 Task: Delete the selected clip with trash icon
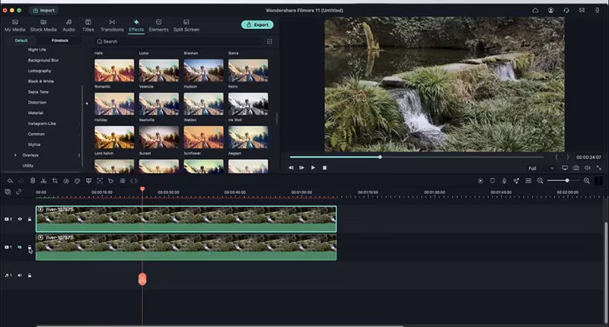pos(33,181)
